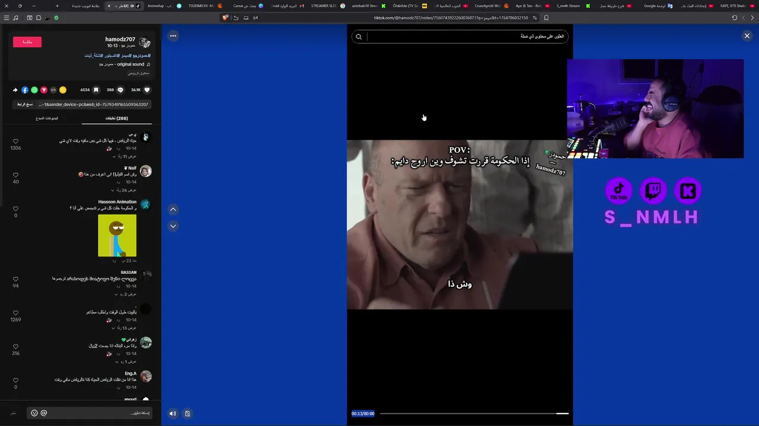Copy the video link button
759x426 pixels.
25,104
